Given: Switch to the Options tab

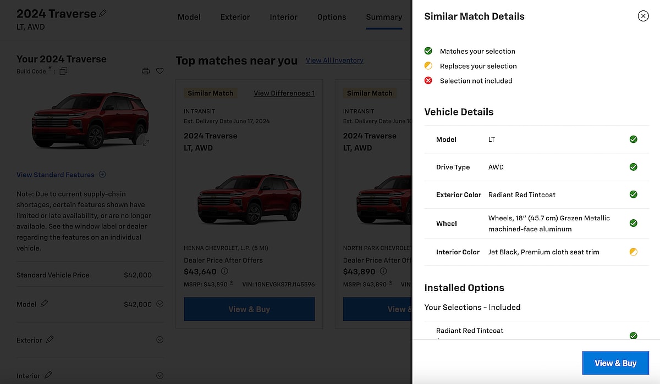Looking at the screenshot, I should click(x=331, y=17).
